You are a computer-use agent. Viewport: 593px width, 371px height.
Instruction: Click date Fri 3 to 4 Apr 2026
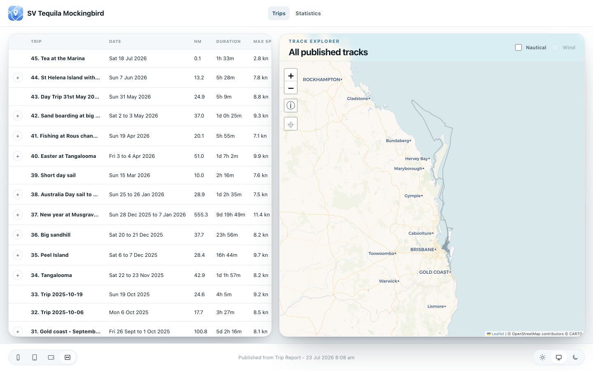(132, 156)
